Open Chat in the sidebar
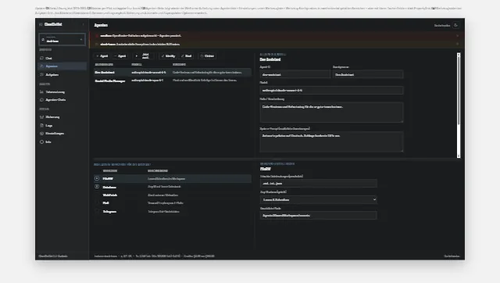 click(62, 58)
